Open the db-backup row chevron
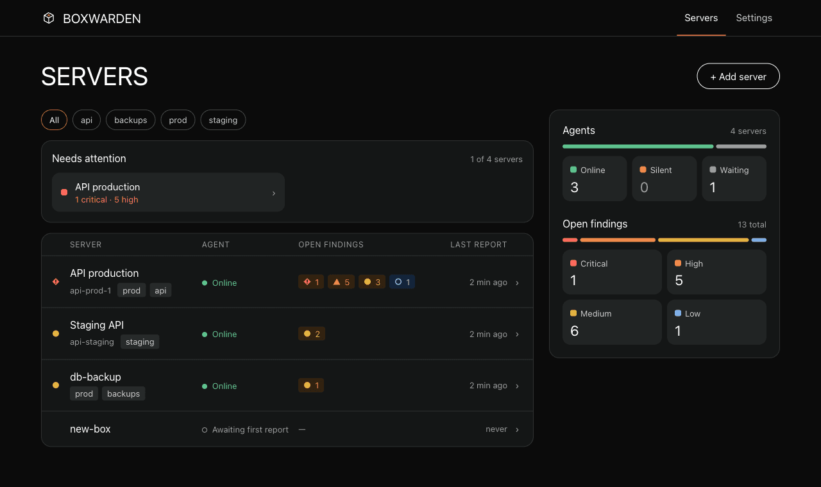This screenshot has width=821, height=487. (518, 386)
